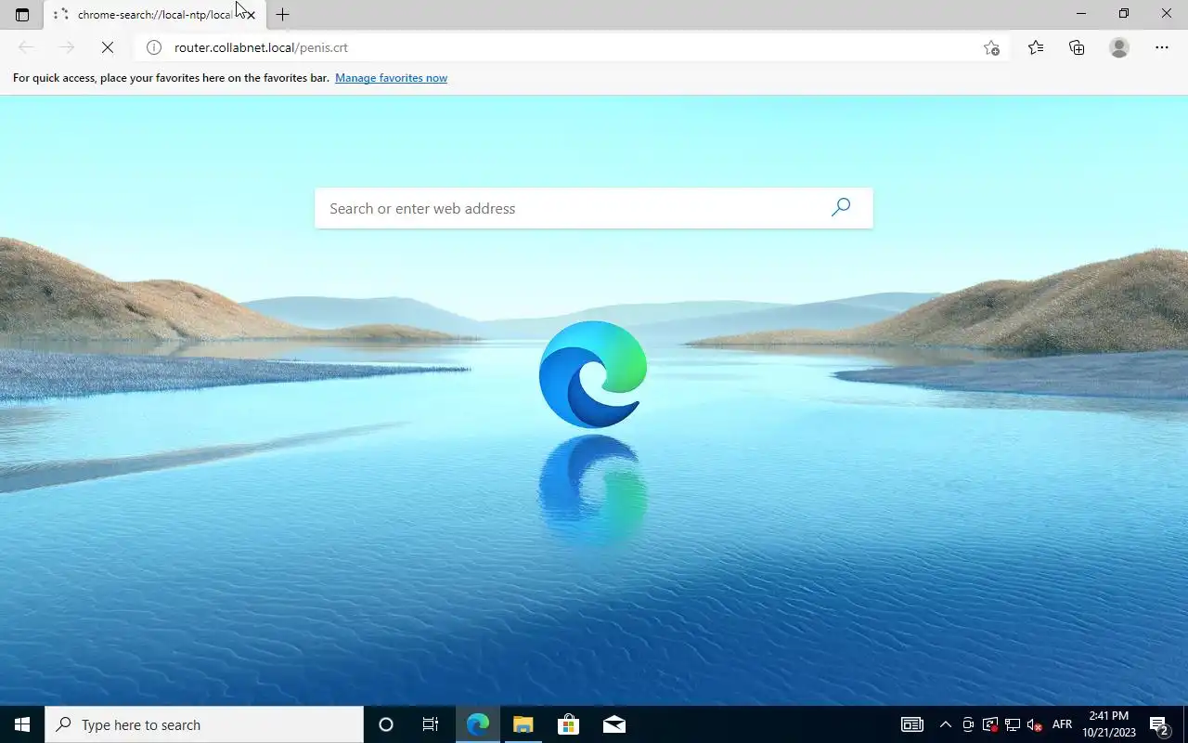The height and width of the screenshot is (743, 1188).
Task: Close the chrome-search local-ntp tab
Action: tap(251, 15)
